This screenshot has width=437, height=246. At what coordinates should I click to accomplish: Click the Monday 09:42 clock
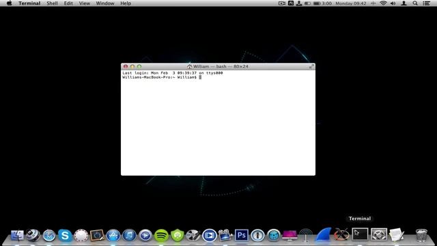[x=350, y=3]
